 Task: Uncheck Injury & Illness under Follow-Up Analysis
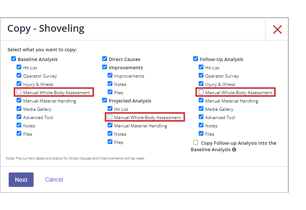pos(201,84)
